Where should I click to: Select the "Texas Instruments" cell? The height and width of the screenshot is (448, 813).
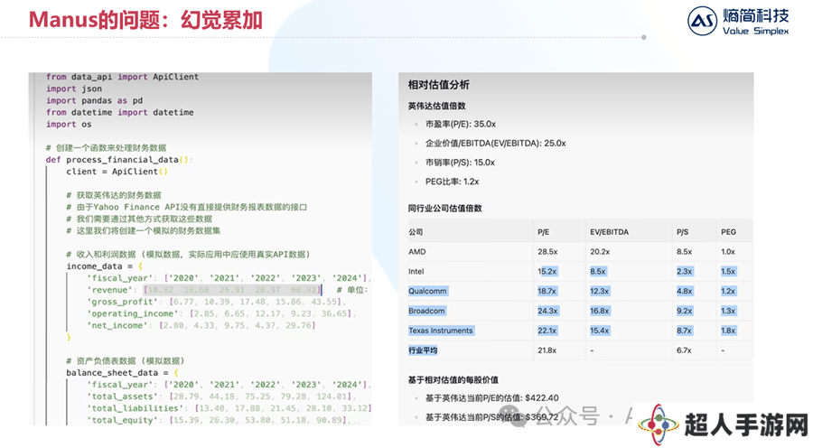[441, 331]
